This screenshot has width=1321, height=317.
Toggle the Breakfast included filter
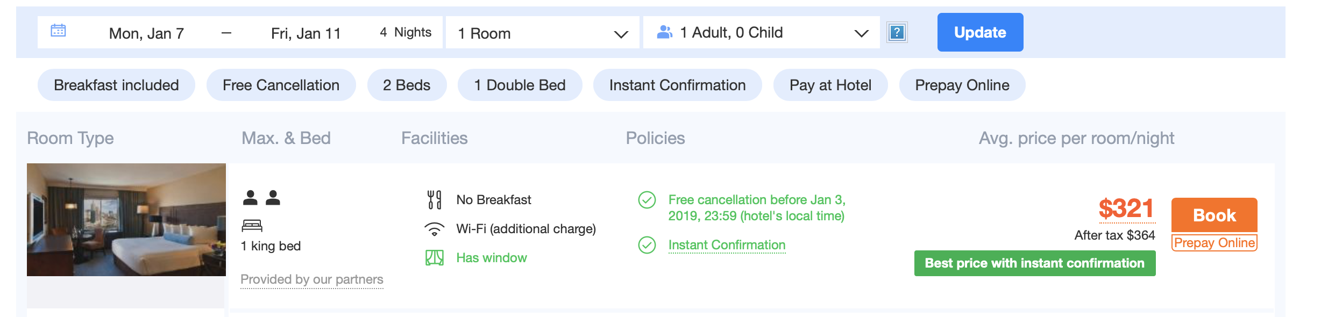tap(116, 85)
